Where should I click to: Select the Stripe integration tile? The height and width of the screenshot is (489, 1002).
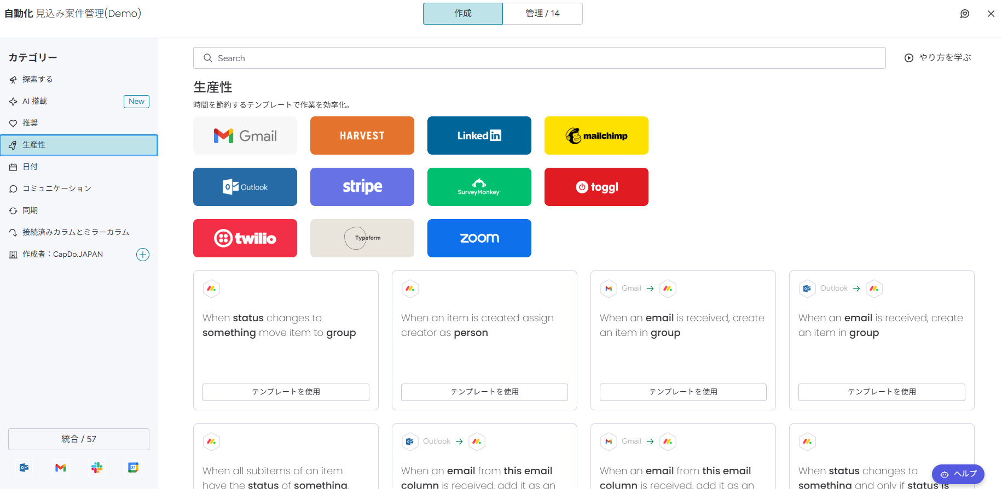pyautogui.click(x=362, y=187)
